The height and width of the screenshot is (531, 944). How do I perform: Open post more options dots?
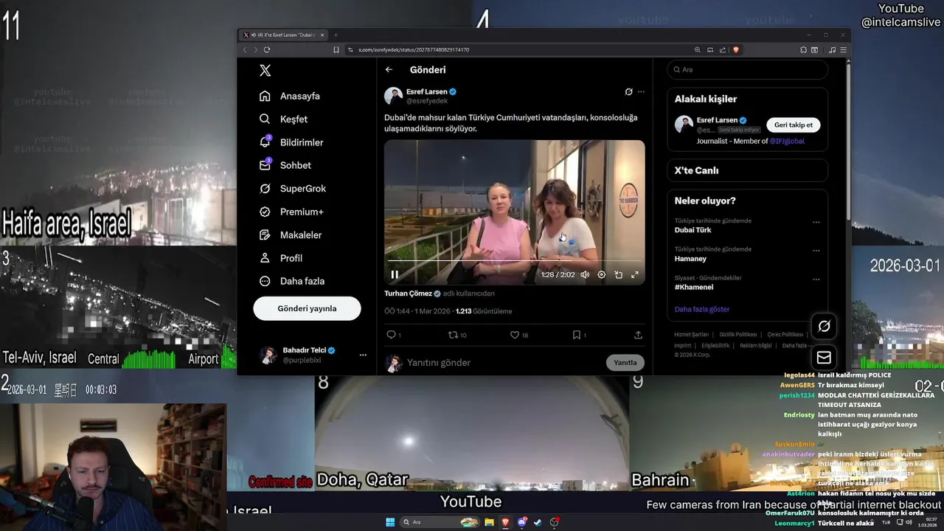tap(641, 92)
